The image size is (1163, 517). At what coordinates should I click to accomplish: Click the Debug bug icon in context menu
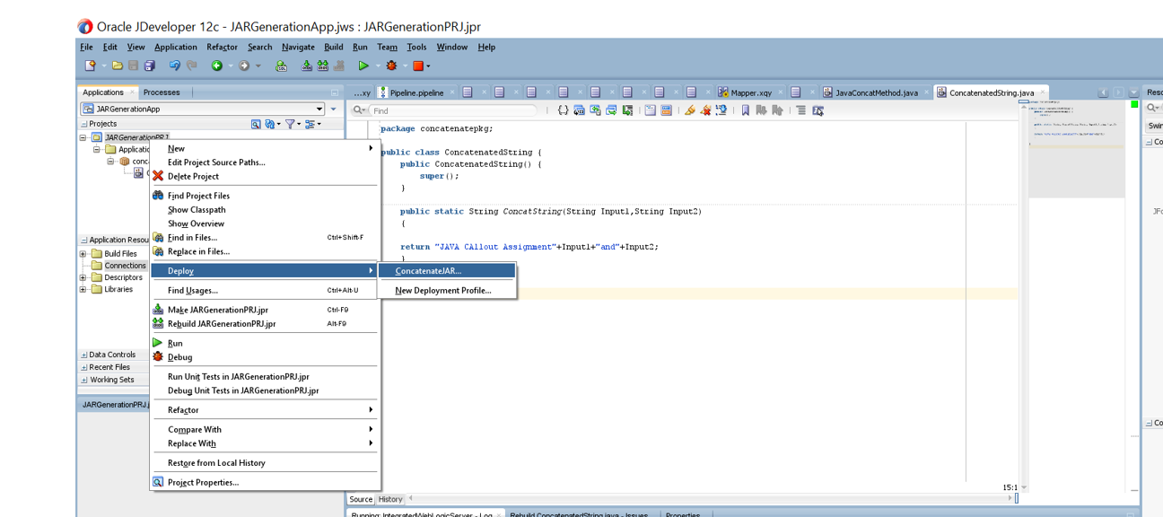pyautogui.click(x=158, y=357)
